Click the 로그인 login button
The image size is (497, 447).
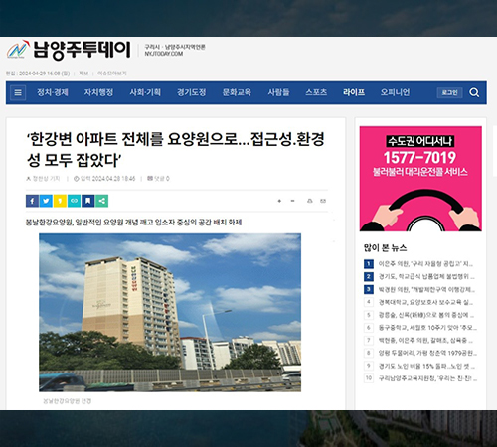click(x=449, y=92)
